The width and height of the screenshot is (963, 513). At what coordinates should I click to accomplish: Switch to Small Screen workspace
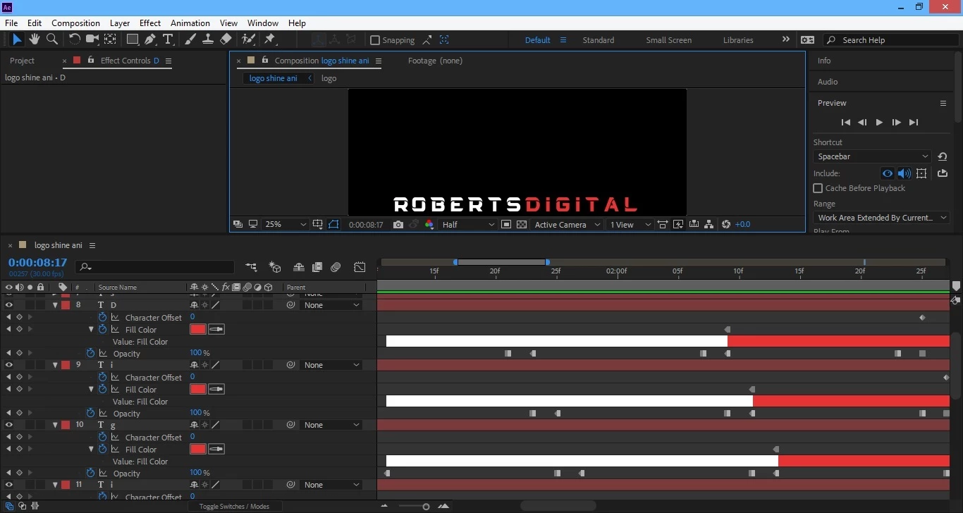(668, 40)
